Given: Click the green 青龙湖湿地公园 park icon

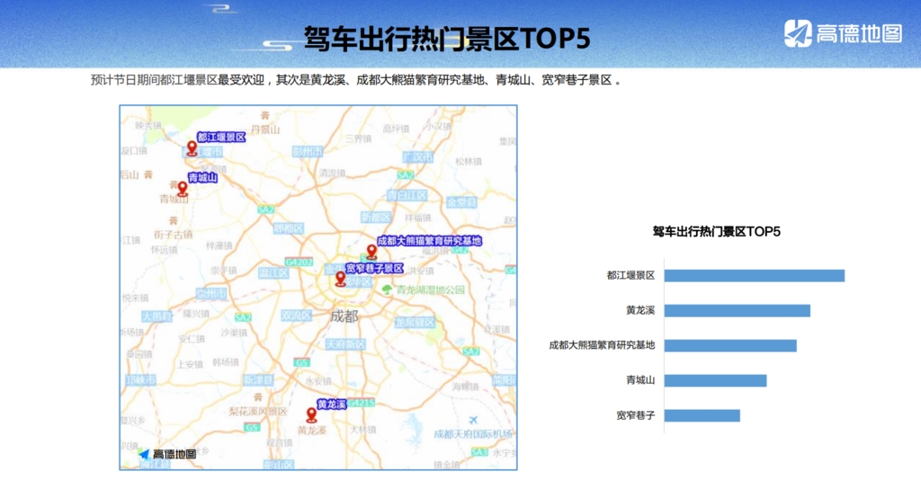Looking at the screenshot, I should (388, 289).
